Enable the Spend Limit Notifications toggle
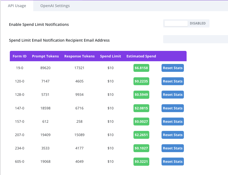This screenshot has width=228, height=175. click(186, 23)
